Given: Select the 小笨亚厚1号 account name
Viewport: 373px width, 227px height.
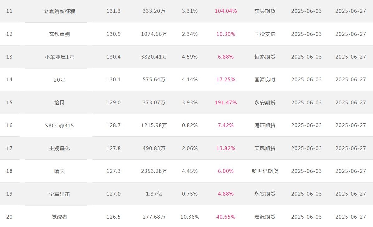Looking at the screenshot, I should 59,57.
